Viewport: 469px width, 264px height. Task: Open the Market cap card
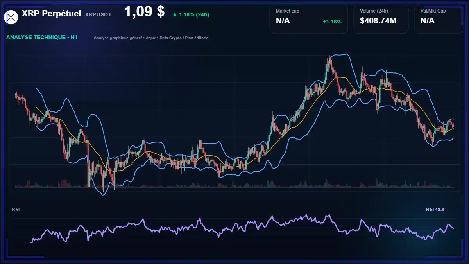(x=309, y=19)
